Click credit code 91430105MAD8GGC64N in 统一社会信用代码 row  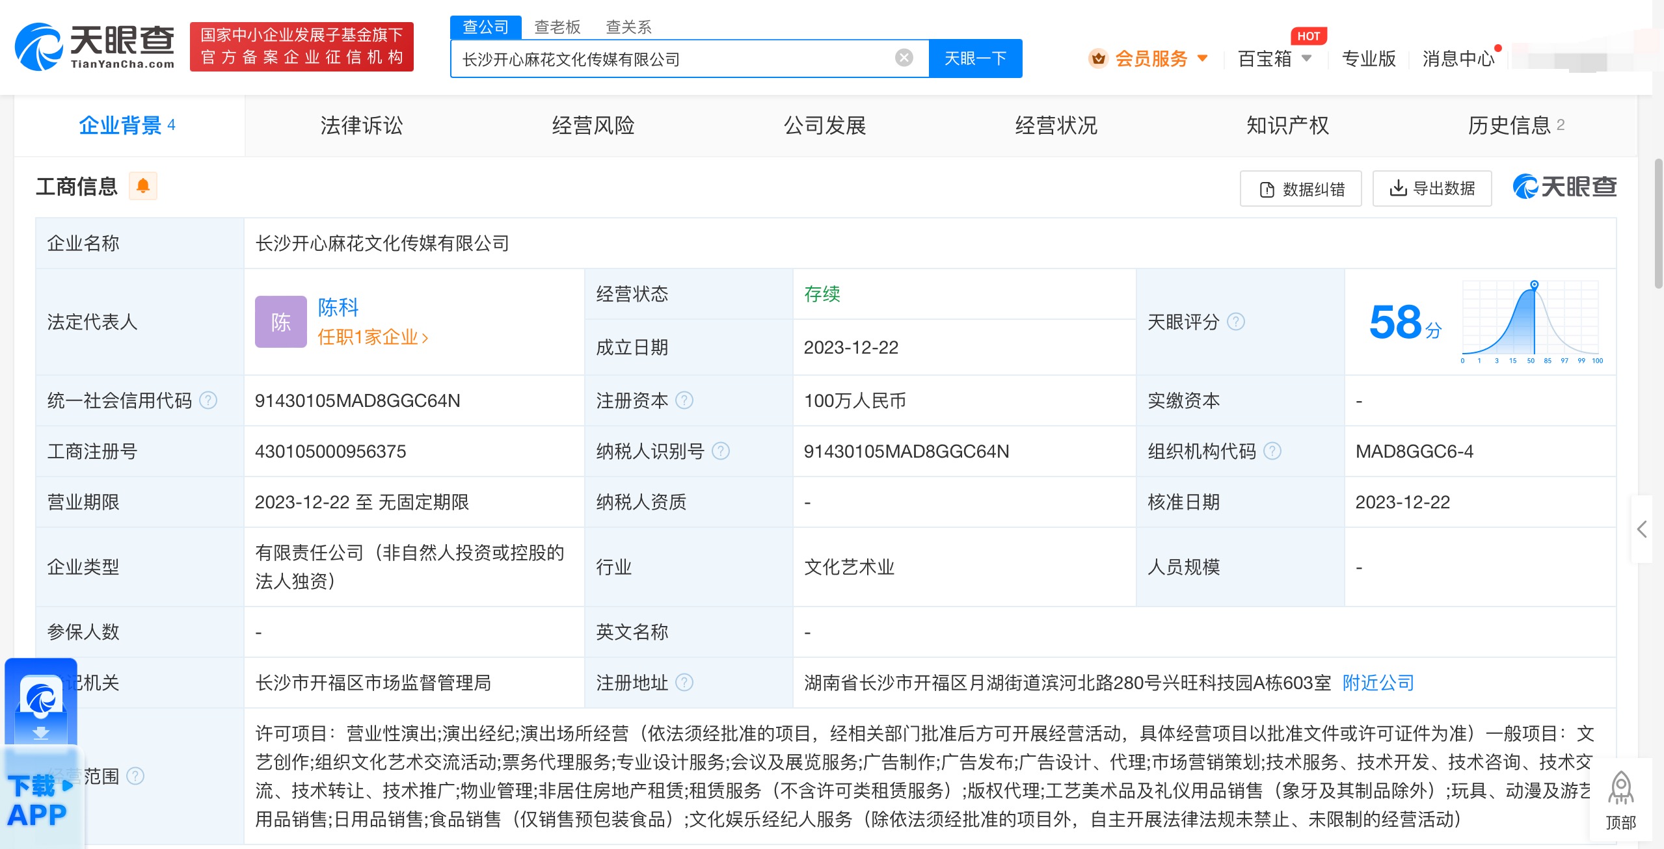point(357,400)
